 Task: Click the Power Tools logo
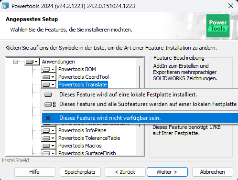[x=218, y=26]
